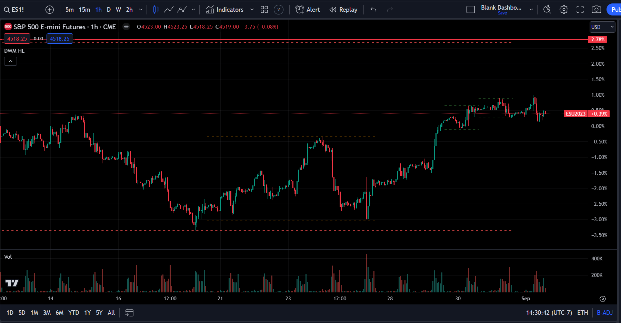Add a new symbol with plus icon
Viewport: 621px width, 323px height.
click(x=49, y=9)
